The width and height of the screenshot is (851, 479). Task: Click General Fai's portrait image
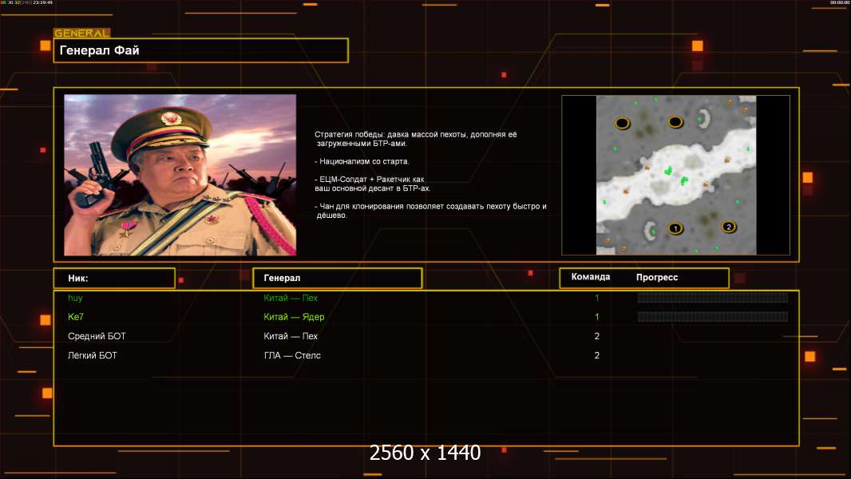pos(180,175)
